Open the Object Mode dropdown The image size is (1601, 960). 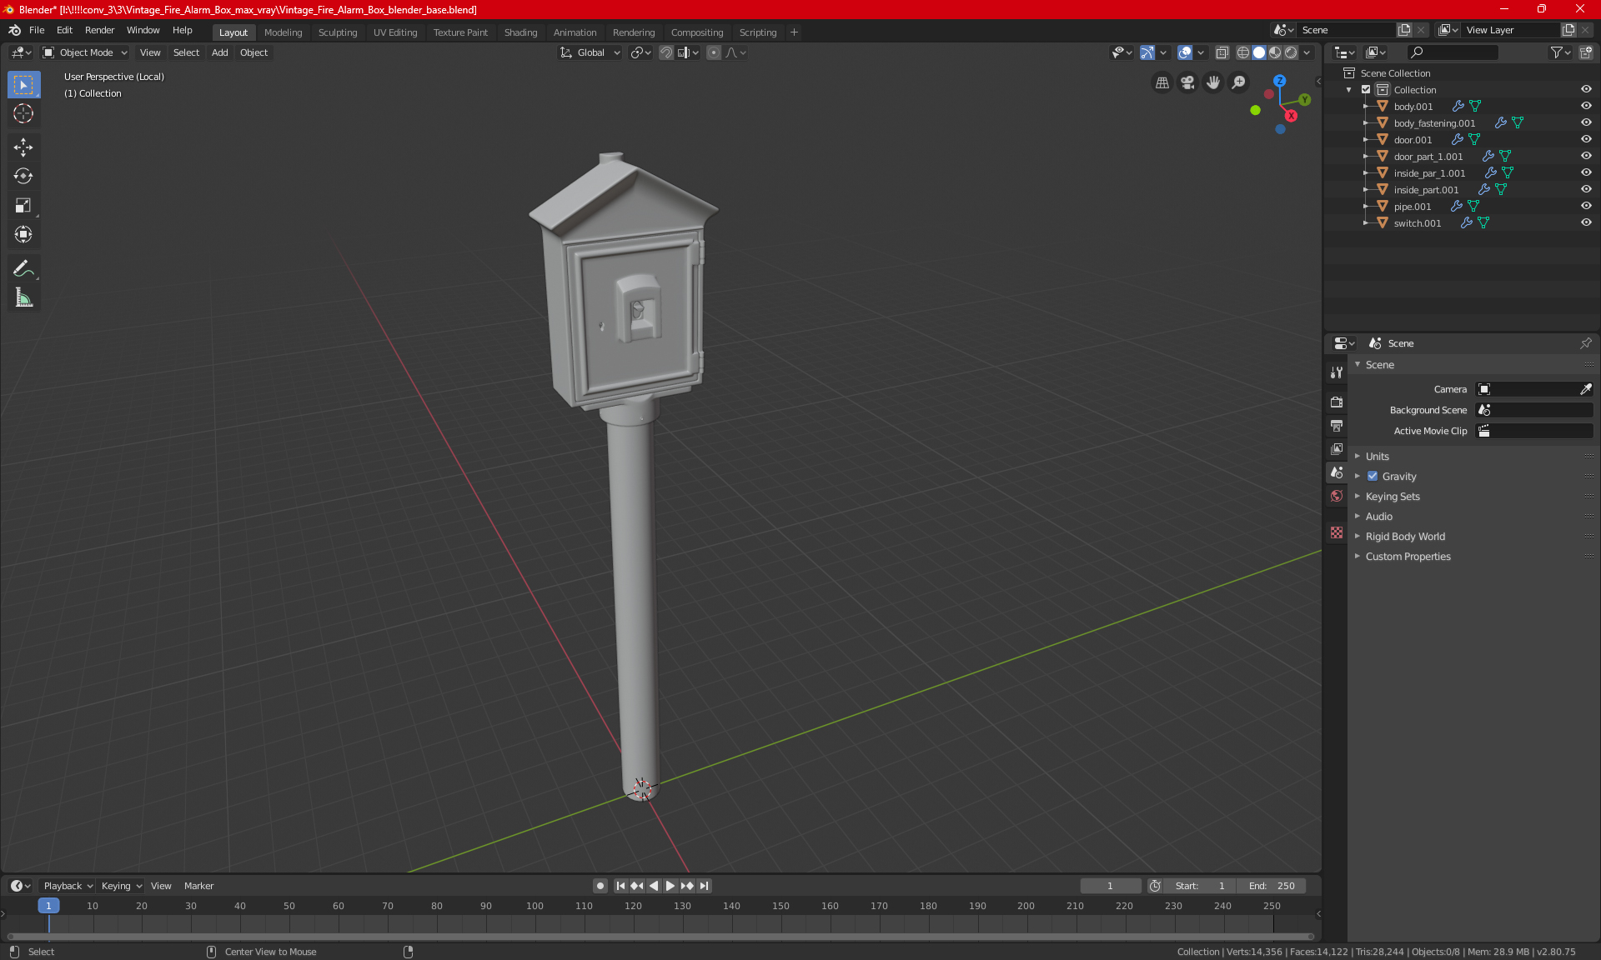[85, 52]
